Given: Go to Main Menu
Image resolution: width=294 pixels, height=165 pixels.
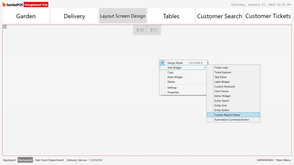Looking at the screenshot, I should 283,160.
